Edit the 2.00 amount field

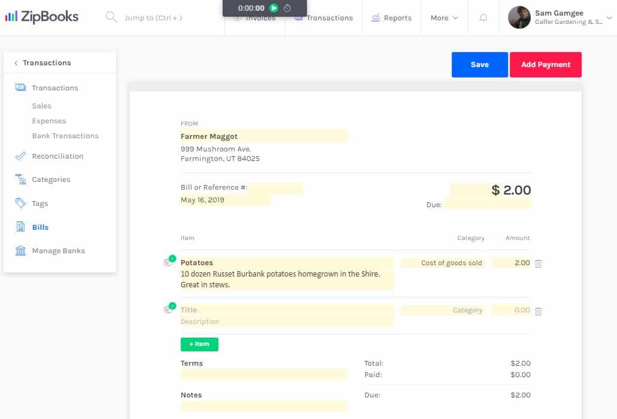[x=511, y=263]
